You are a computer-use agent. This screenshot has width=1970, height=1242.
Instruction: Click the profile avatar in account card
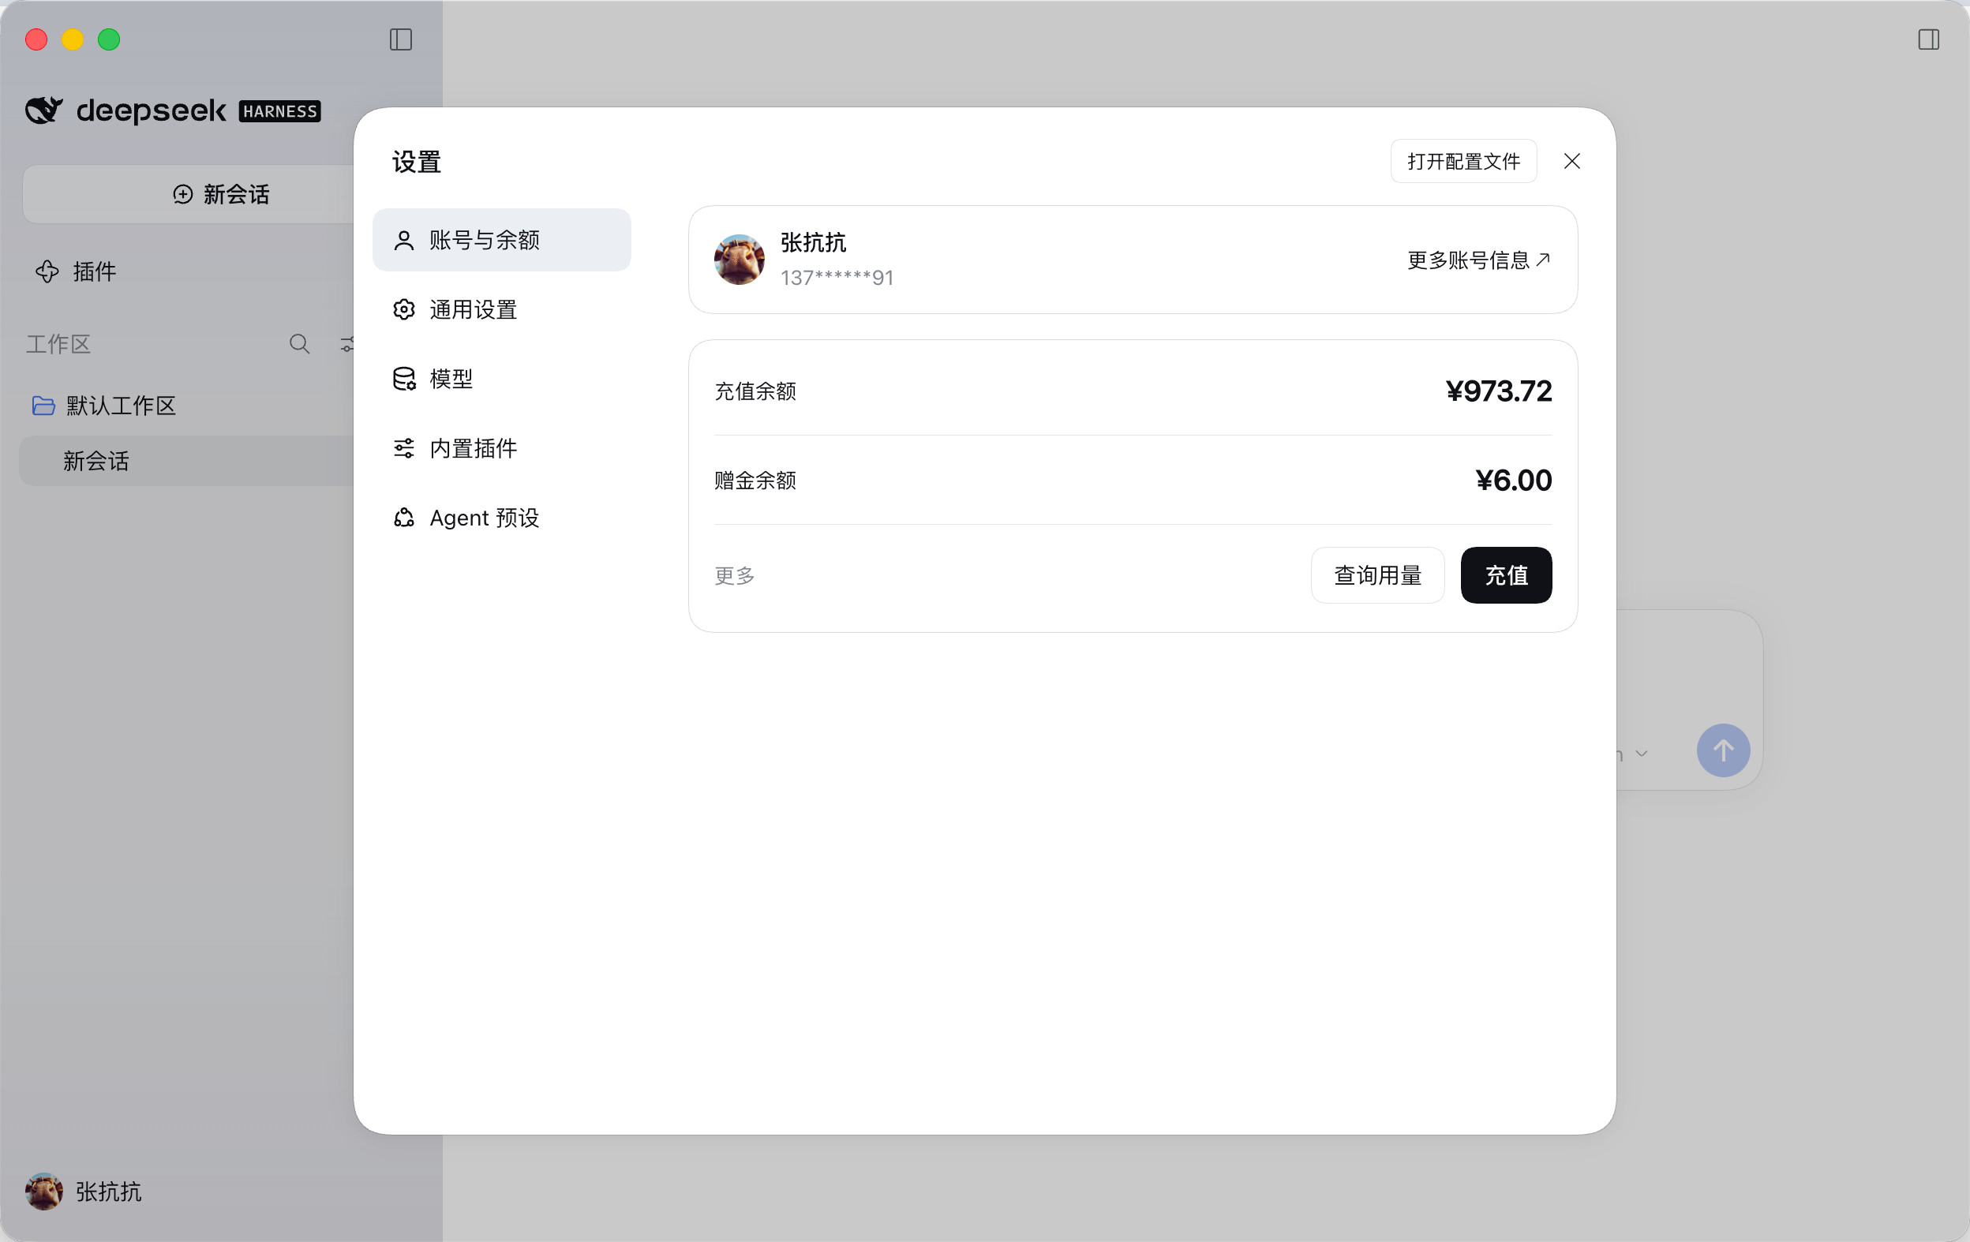click(739, 259)
